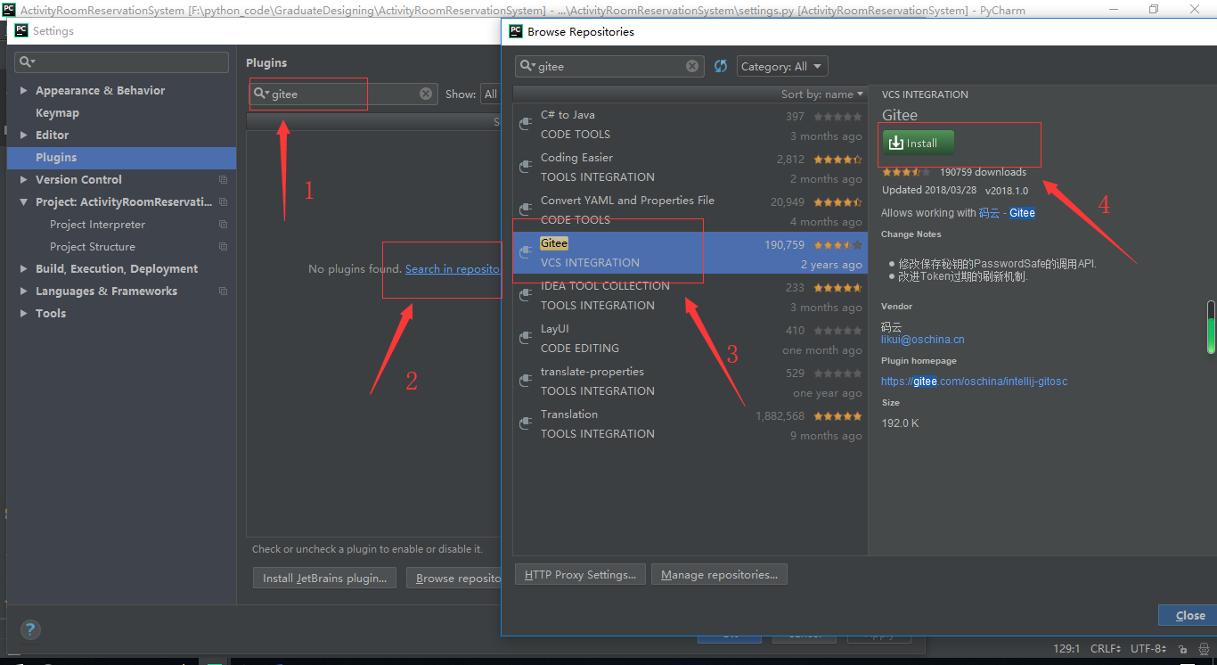1217x665 pixels.
Task: Open the likui@oschina.cn vendor email link
Action: [923, 340]
